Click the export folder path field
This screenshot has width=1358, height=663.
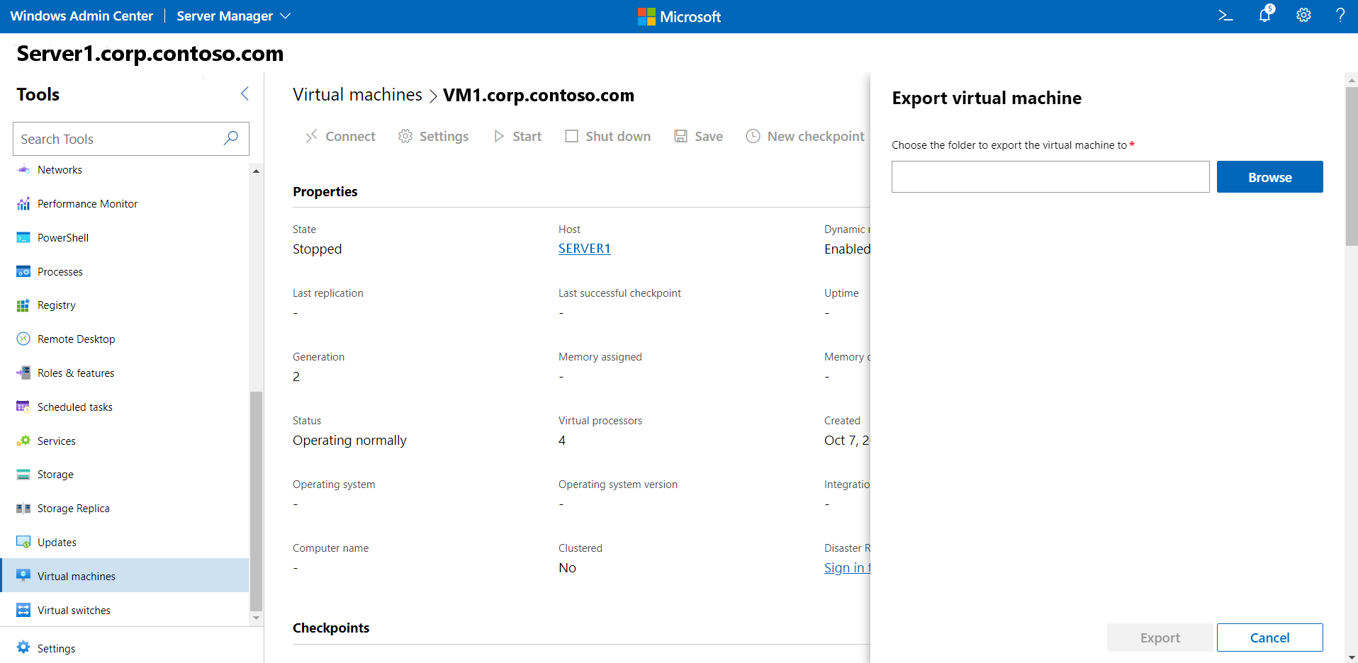1050,177
